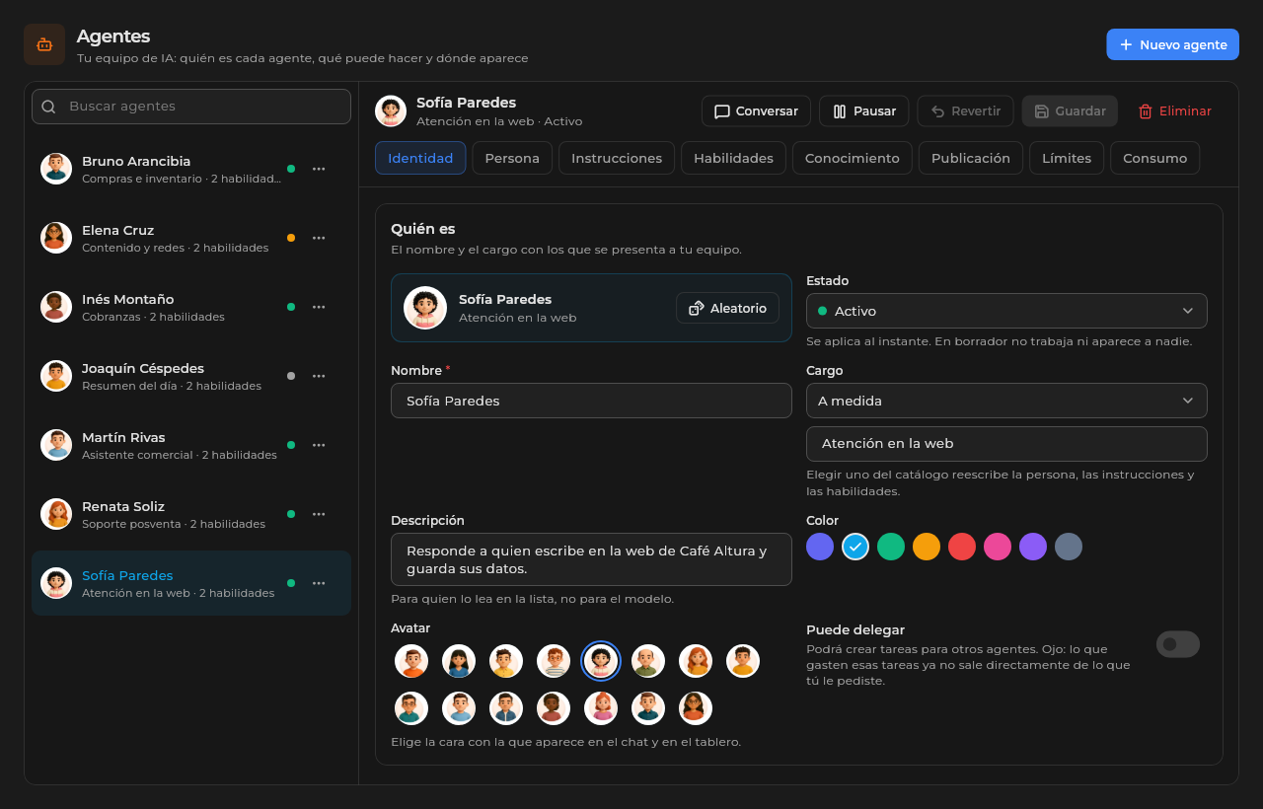The image size is (1263, 809).
Task: Click the Sofía Paredes avatar in the detail header
Action: (x=391, y=111)
